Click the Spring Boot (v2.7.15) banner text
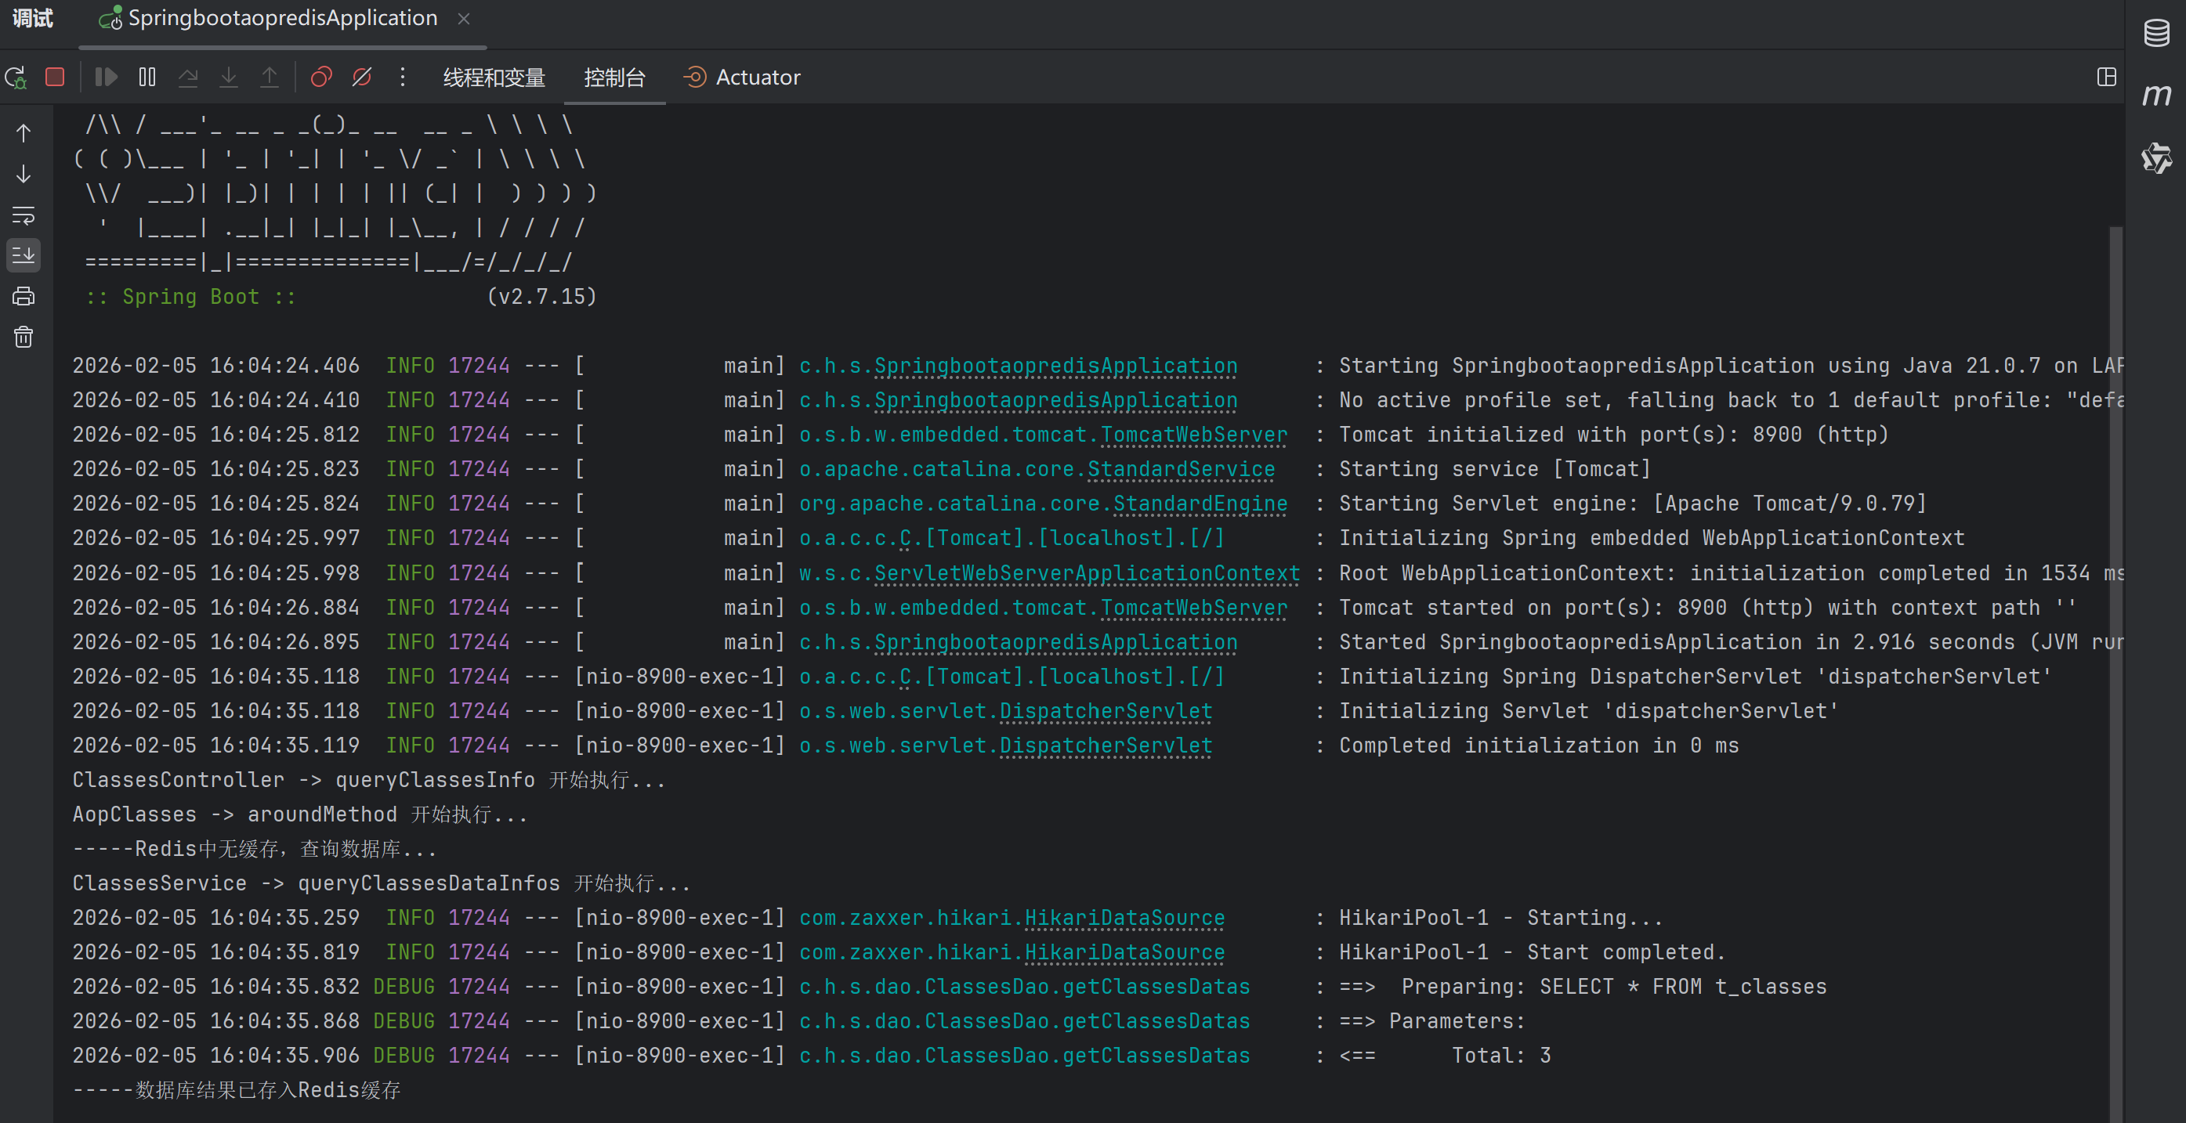The height and width of the screenshot is (1123, 2186). 341,297
